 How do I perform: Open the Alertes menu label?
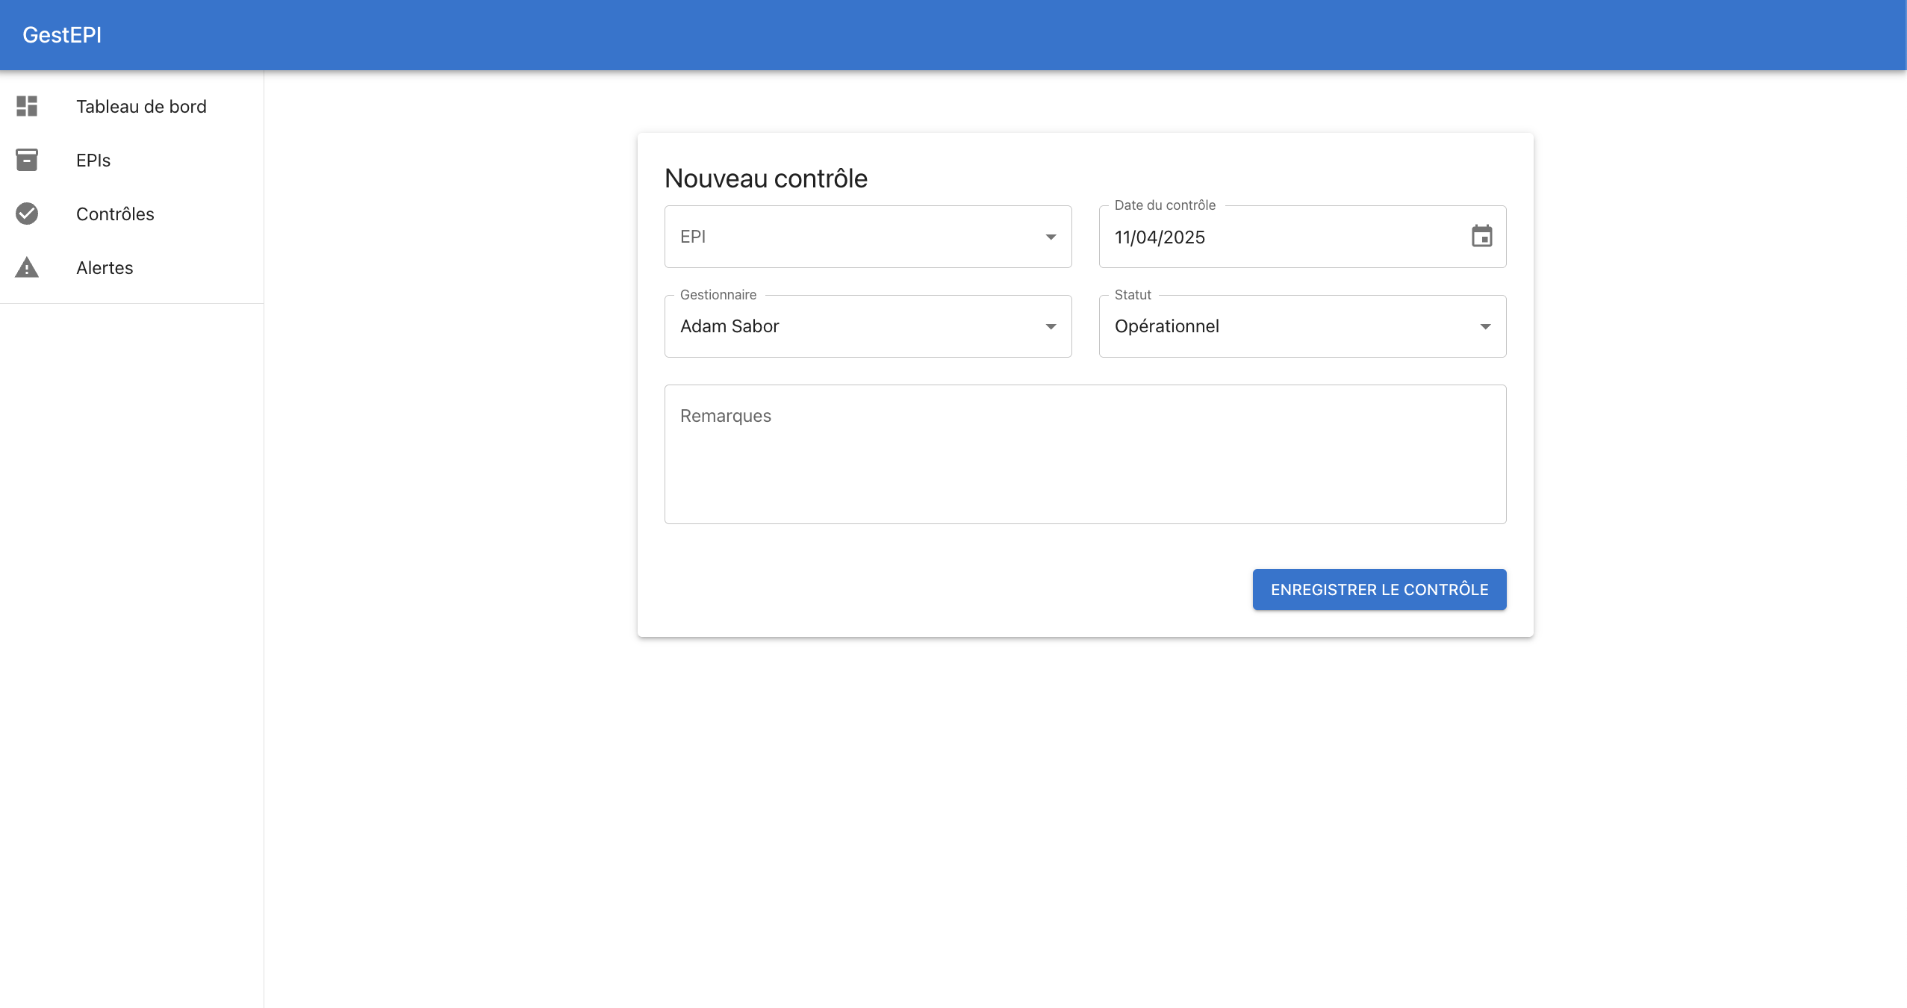[105, 268]
